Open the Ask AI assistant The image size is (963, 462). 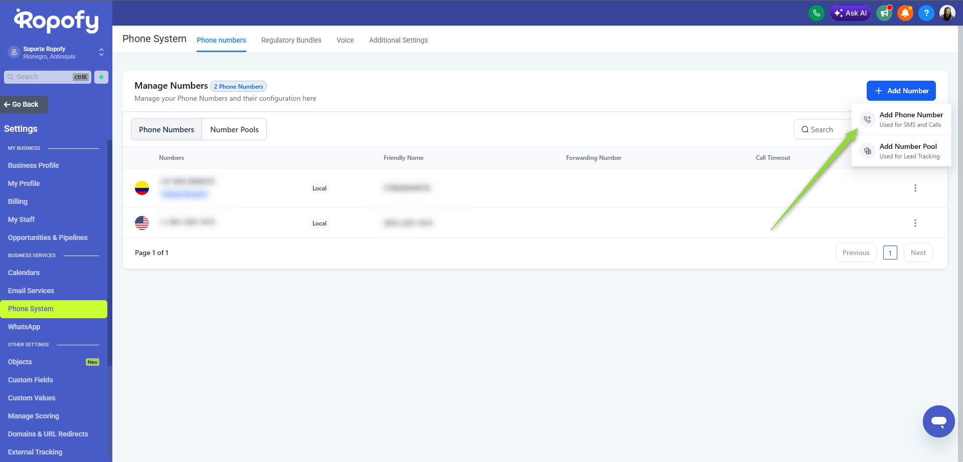(850, 13)
